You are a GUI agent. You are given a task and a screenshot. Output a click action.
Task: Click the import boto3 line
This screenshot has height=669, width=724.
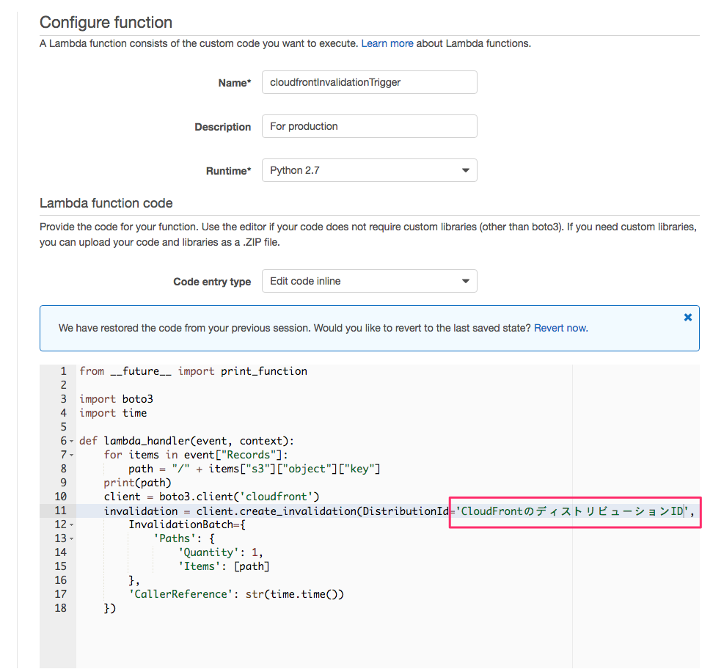click(x=116, y=399)
